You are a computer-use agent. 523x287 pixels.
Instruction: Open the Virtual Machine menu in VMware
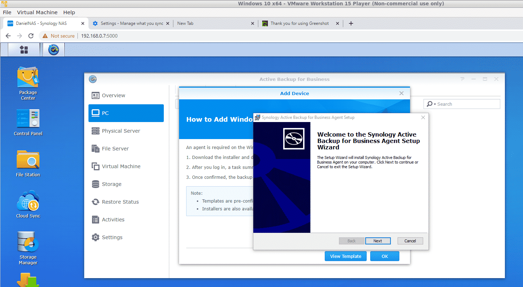tap(37, 12)
